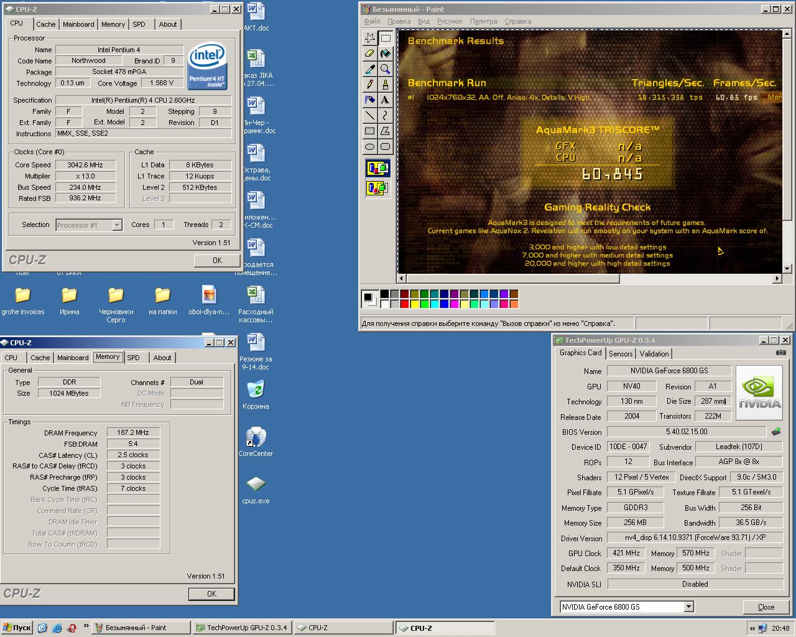The width and height of the screenshot is (796, 637).
Task: Open the Recycle Bin (Корзина) desktop icon
Action: [x=256, y=394]
